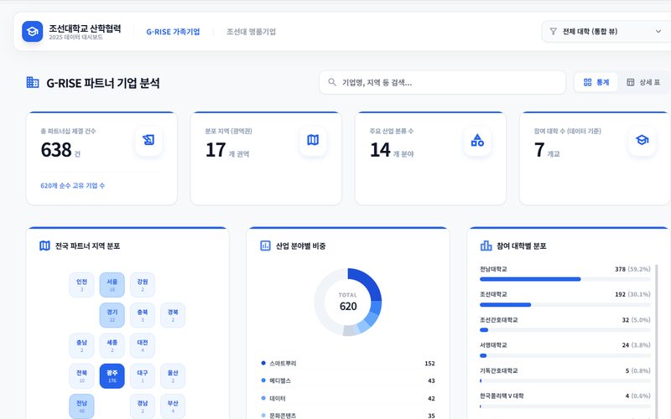The width and height of the screenshot is (671, 419).
Task: Focus the 기업명, 지역 등 검색 field
Action: [443, 82]
